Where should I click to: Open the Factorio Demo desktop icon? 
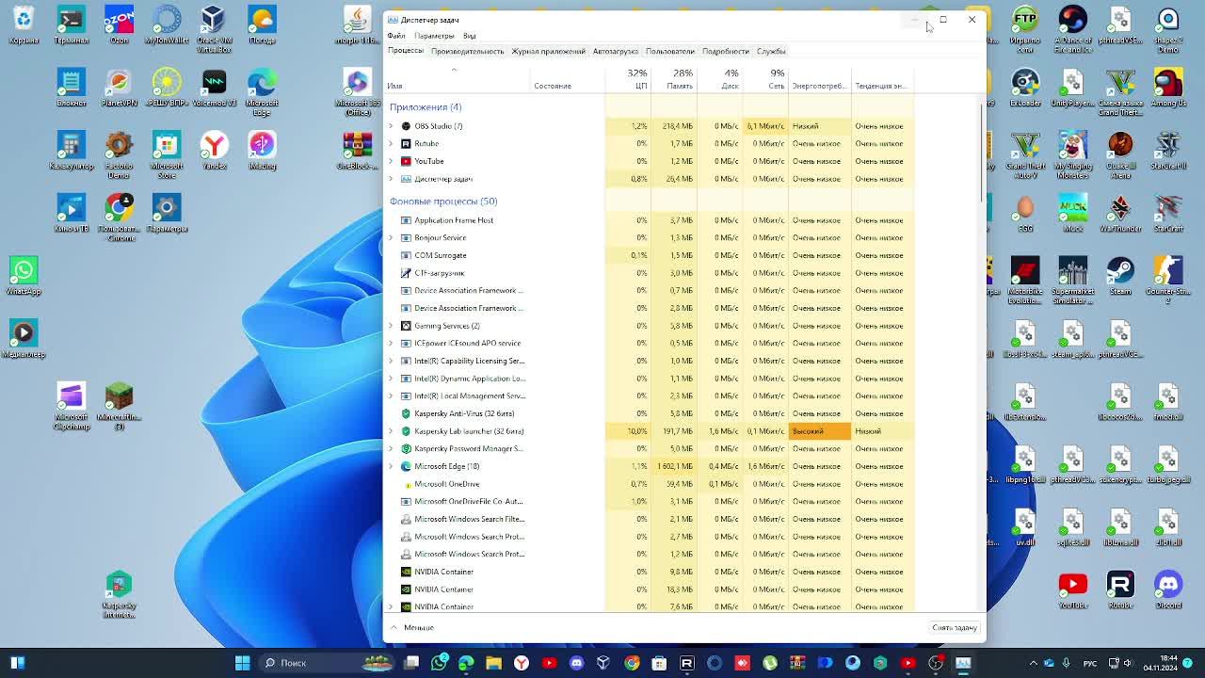click(x=119, y=154)
